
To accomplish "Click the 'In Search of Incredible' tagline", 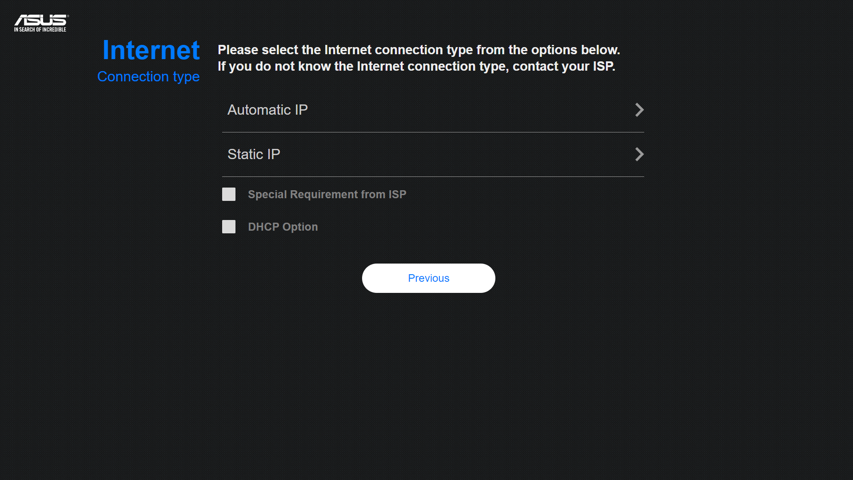I will click(40, 30).
